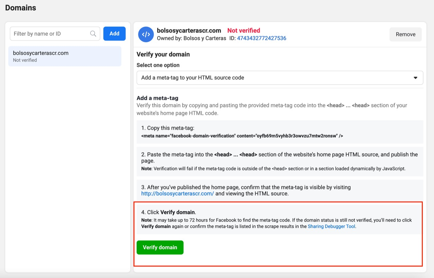Click the Remove button
The width and height of the screenshot is (434, 278).
[406, 34]
